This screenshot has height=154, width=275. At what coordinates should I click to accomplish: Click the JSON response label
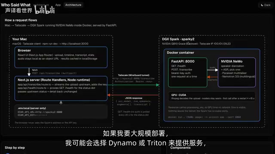coord(134,98)
